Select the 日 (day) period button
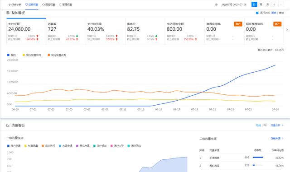The height and width of the screenshot is (172, 290). click(254, 5)
